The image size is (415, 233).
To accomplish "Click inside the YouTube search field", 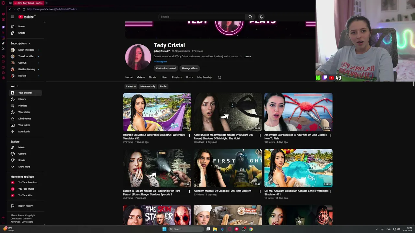I will (x=201, y=17).
